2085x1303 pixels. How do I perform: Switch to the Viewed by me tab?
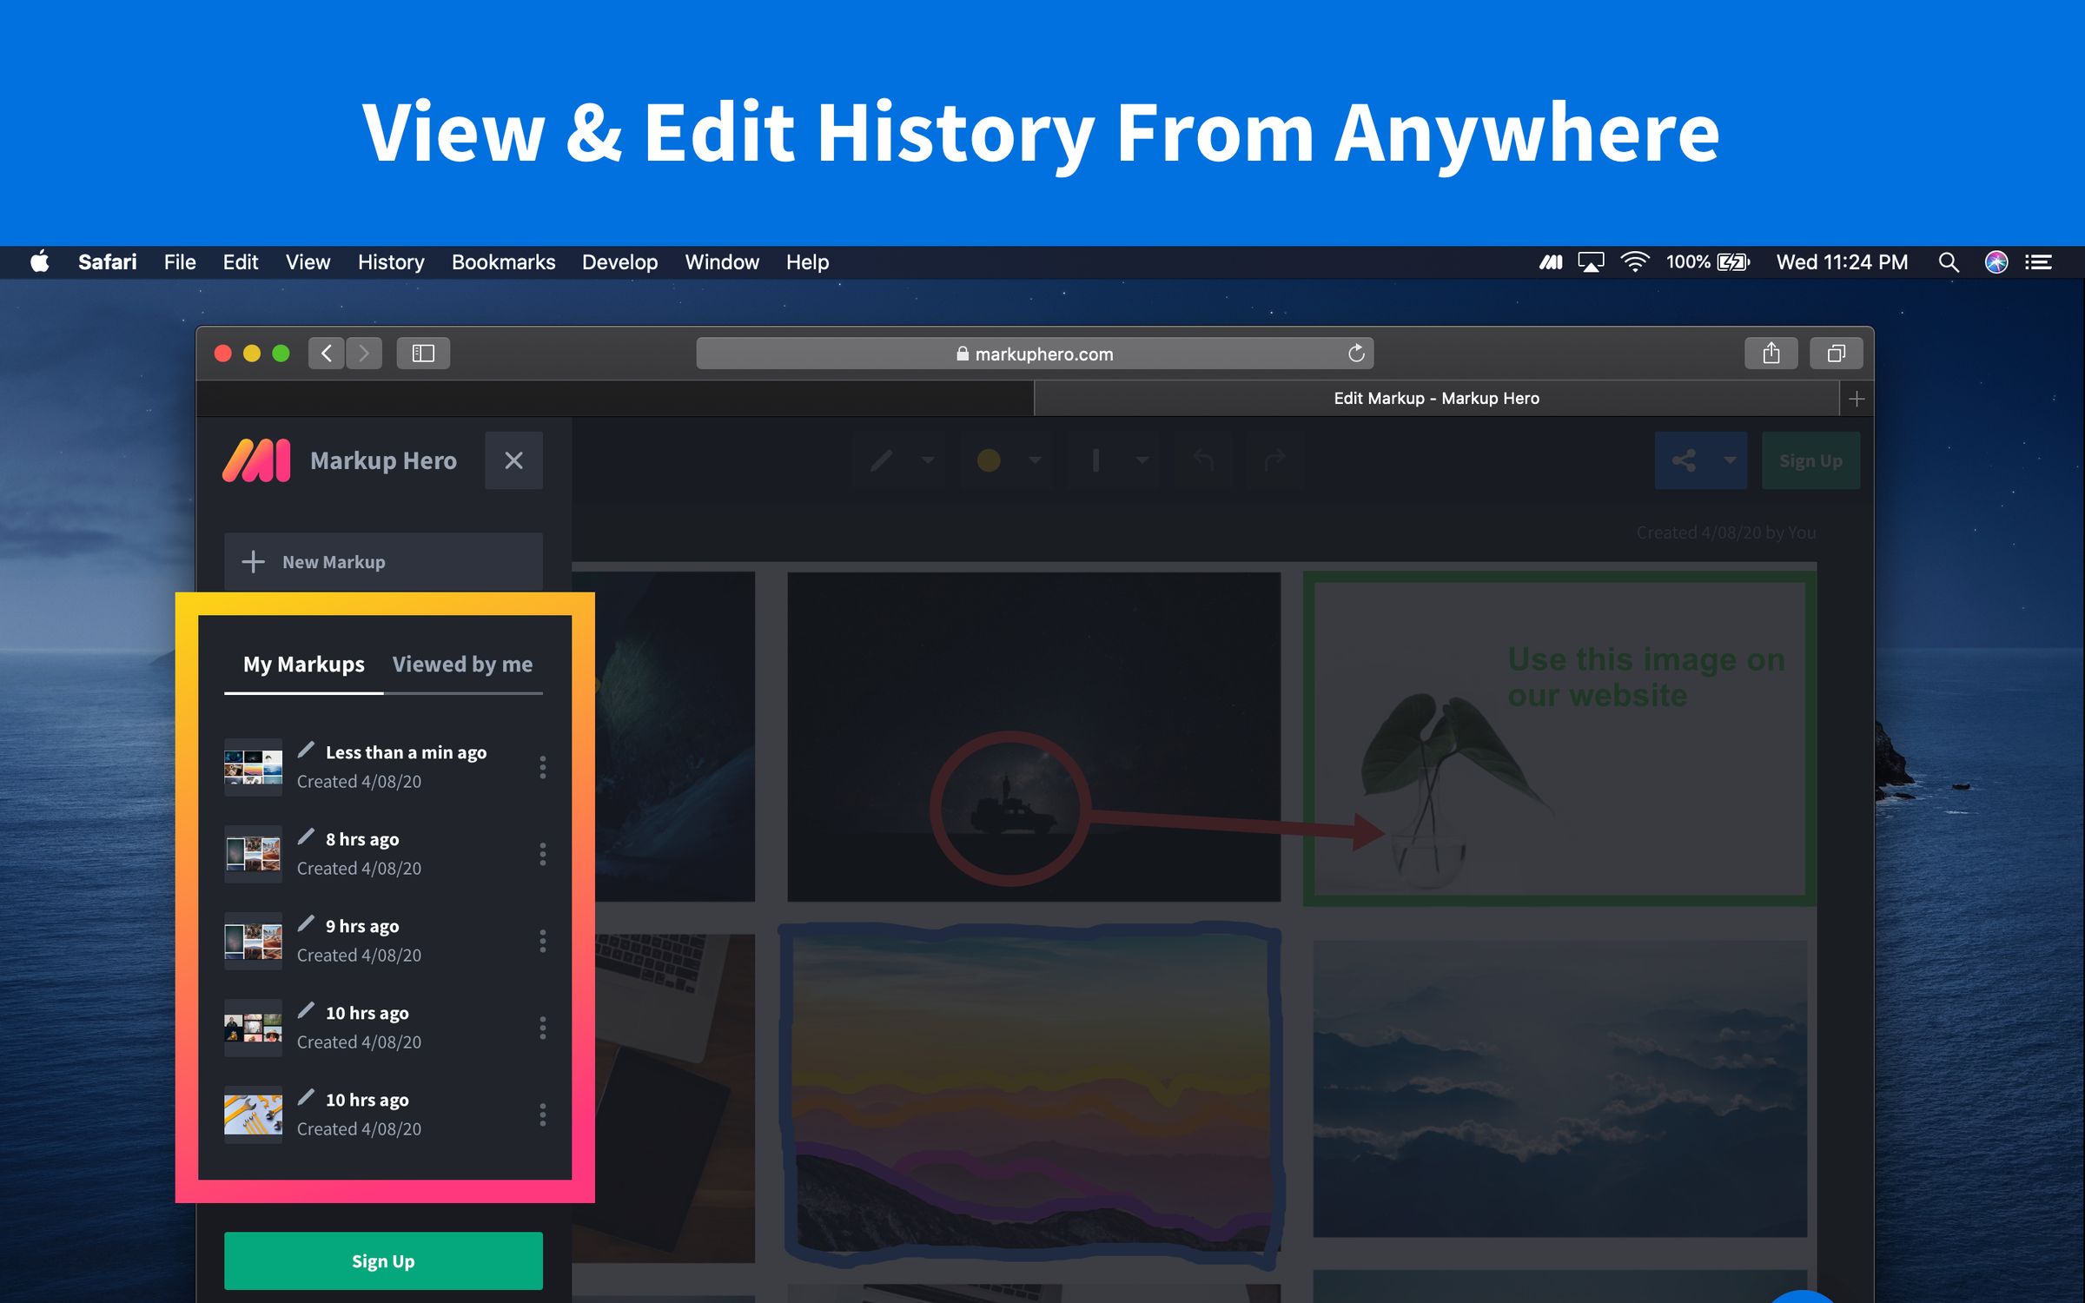(x=462, y=662)
